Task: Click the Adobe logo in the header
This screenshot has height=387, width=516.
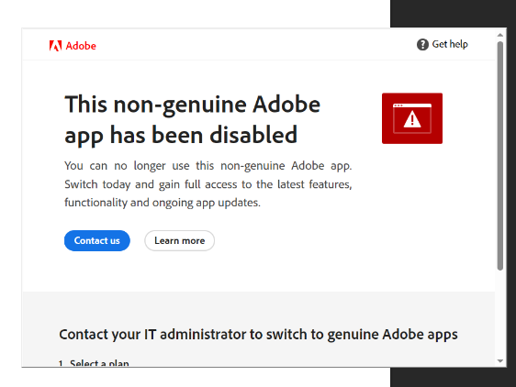Action: point(73,46)
